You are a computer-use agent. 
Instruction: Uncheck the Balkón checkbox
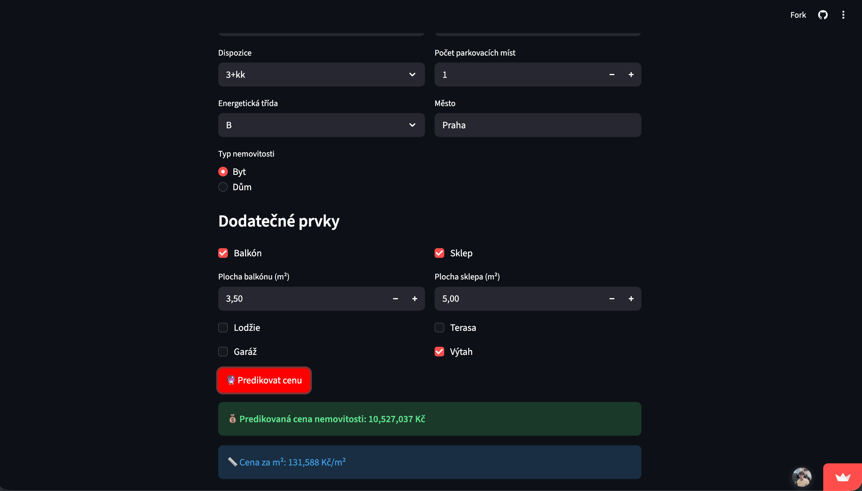[x=223, y=253]
